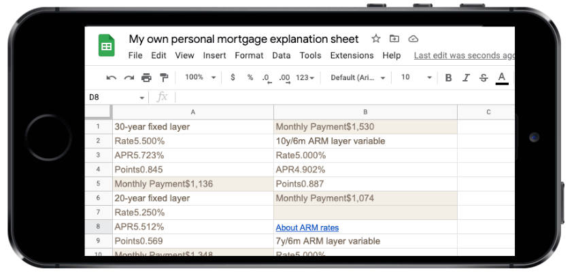Open the zoom level dropdown
The image size is (576, 277).
pos(200,77)
